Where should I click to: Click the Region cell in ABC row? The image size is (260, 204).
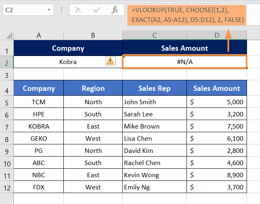(93, 163)
